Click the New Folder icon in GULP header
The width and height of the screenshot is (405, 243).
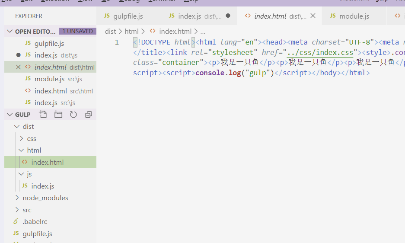58,114
